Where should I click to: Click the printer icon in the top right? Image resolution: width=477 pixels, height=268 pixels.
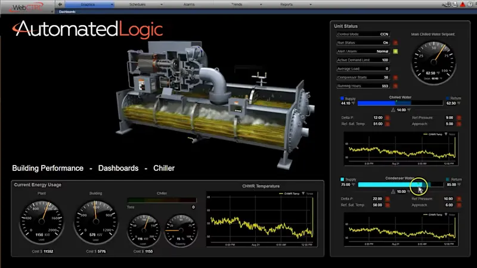pyautogui.click(x=455, y=5)
